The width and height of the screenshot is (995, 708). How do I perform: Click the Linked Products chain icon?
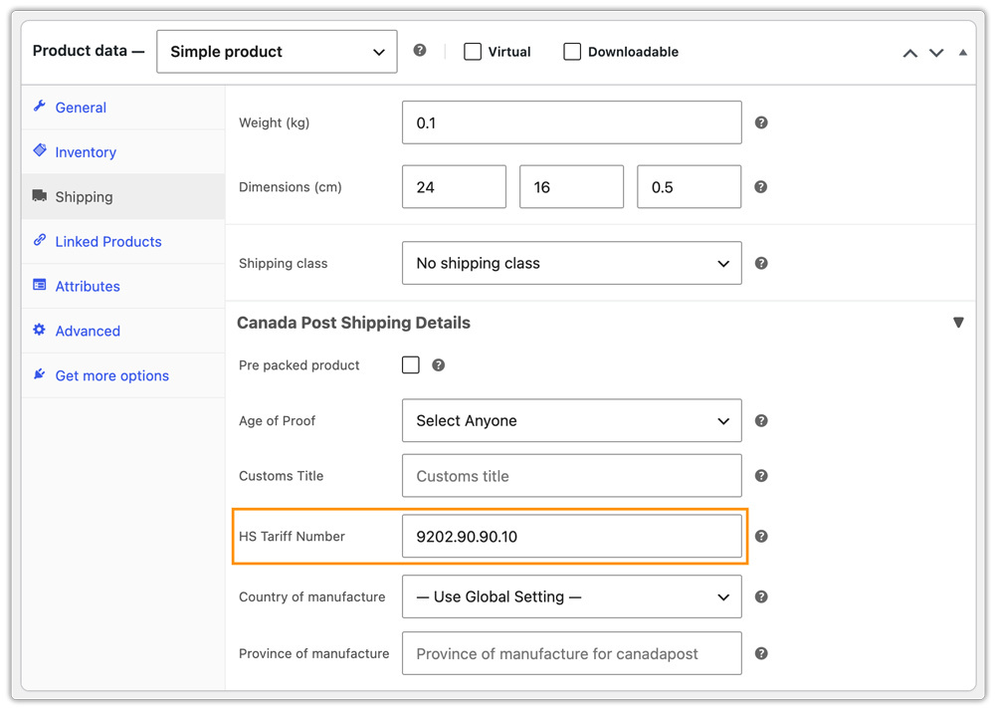tap(40, 240)
